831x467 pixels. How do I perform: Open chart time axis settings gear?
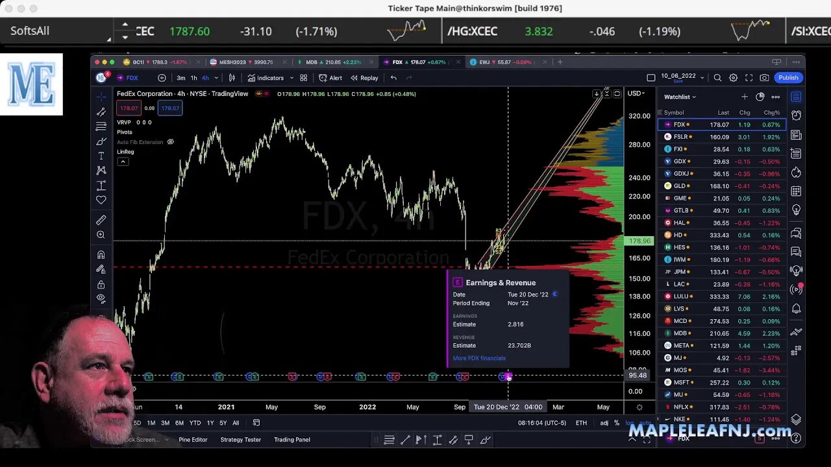coord(639,407)
